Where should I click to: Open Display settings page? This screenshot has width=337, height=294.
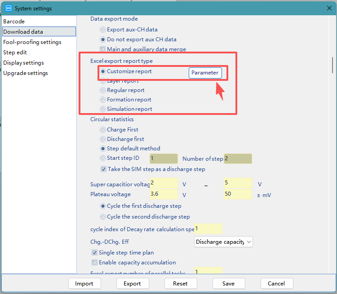coord(23,62)
